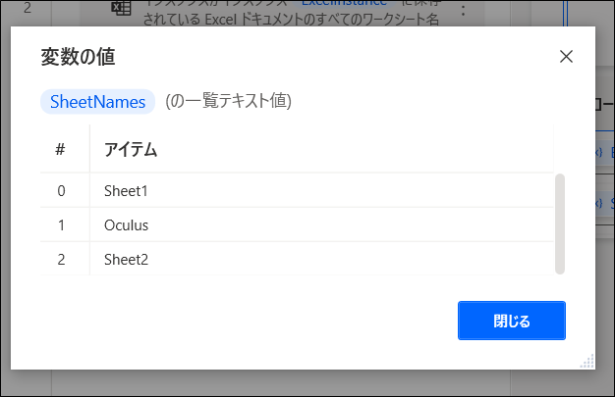
Task: Select the SheetNames variable chip
Action: click(x=97, y=102)
